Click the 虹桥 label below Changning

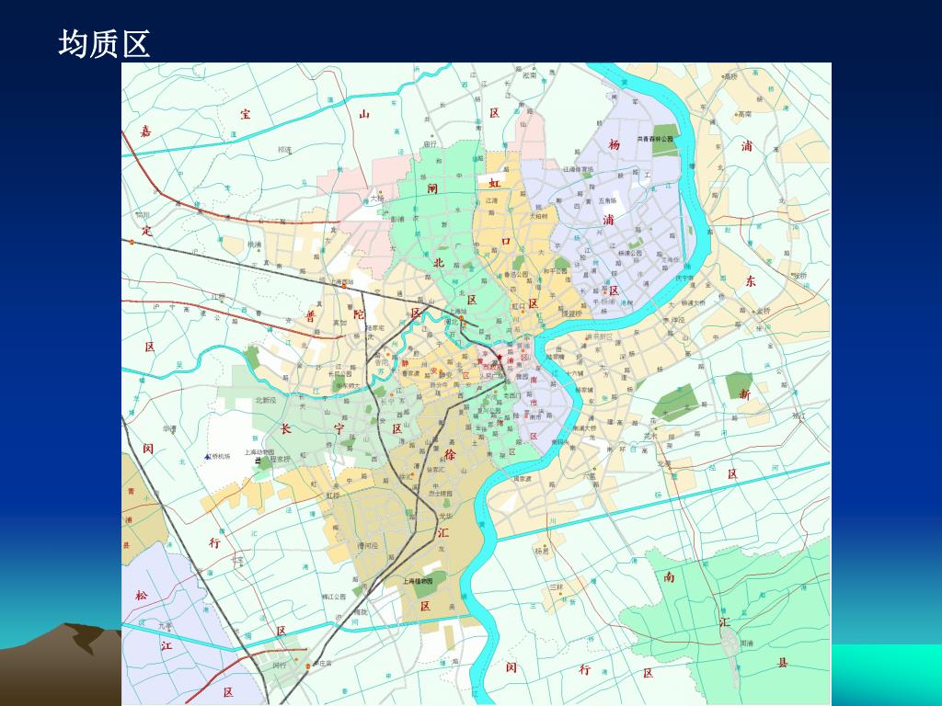332,495
